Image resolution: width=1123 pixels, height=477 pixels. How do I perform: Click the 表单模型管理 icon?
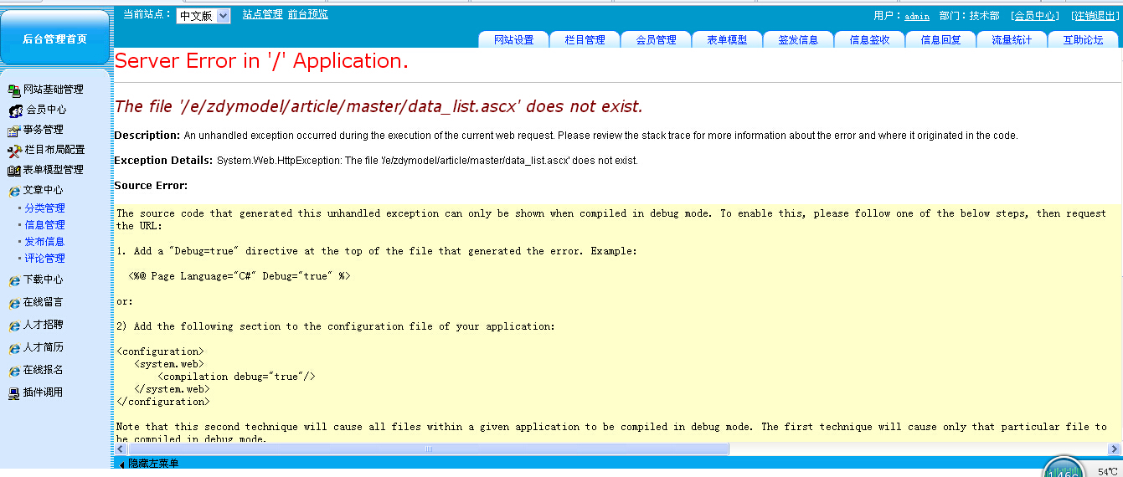[x=13, y=170]
